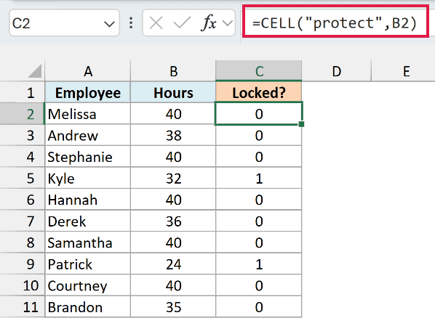Click Andrew's hours value 38

173,135
